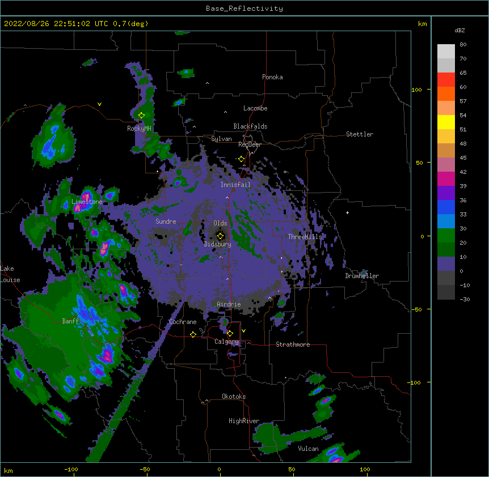489x477 pixels.
Task: Click the yellow V marker northwest of RockyMH
Action: pos(99,104)
